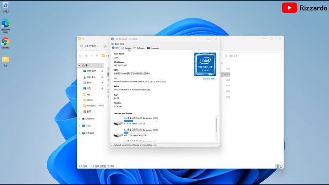Click the Key search box in Explorer

click(x=252, y=56)
